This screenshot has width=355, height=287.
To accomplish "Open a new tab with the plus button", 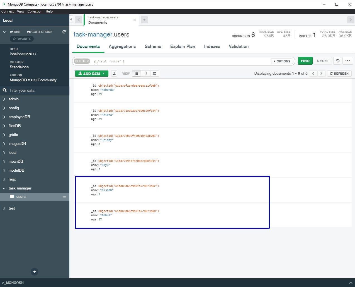I will [144, 20].
